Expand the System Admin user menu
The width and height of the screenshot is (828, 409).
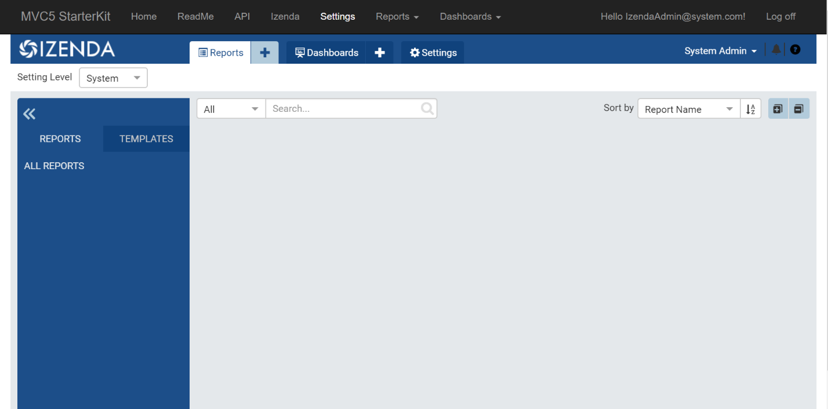point(721,51)
